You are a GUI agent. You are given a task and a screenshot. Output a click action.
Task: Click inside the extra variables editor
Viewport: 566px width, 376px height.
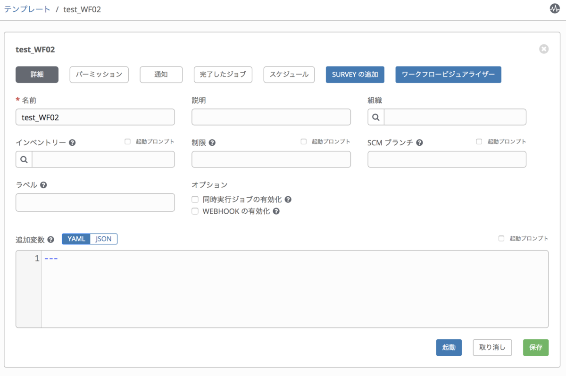pyautogui.click(x=295, y=289)
